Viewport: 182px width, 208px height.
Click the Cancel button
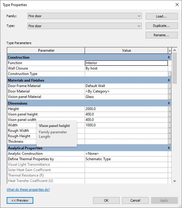[135, 200]
